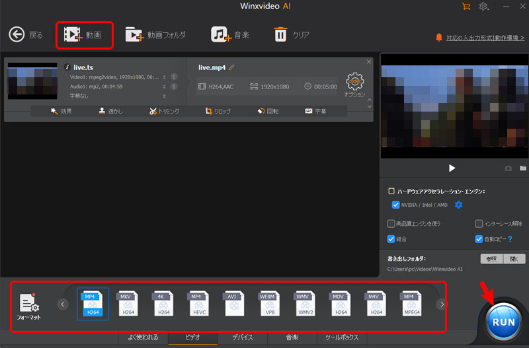Open 自動コピー help question mark

click(510, 239)
